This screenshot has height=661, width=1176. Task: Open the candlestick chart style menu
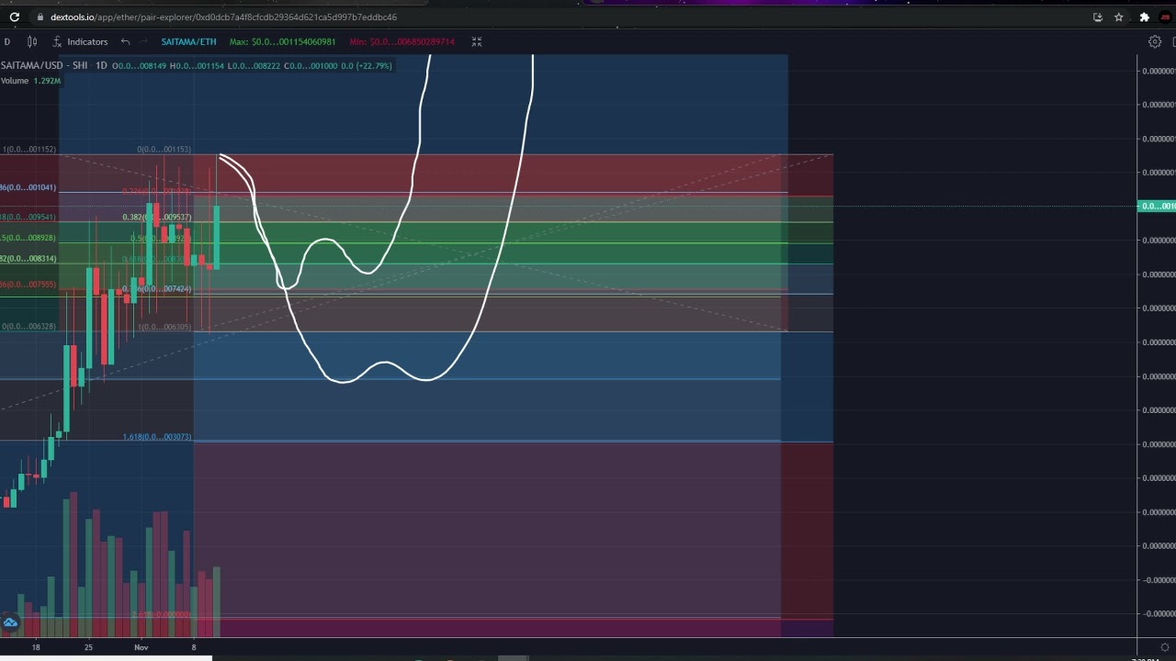32,41
